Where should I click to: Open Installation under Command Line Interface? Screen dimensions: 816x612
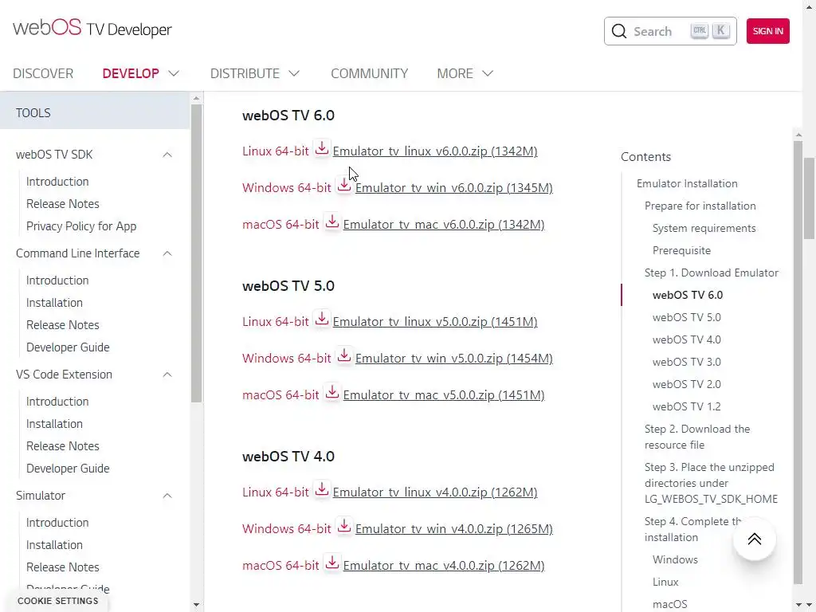point(54,303)
